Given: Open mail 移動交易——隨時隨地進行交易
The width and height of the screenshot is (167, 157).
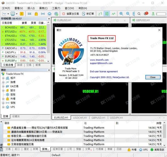Looking at the screenshot, I should click(x=29, y=136).
